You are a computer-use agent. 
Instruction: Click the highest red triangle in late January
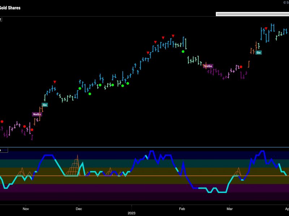(173, 36)
